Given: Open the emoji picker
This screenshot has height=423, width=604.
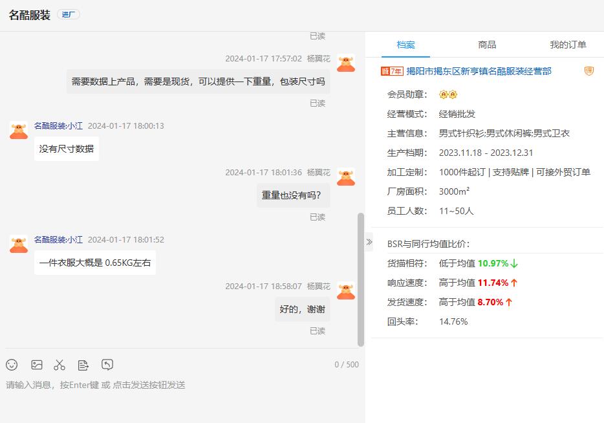Looking at the screenshot, I should coord(12,365).
